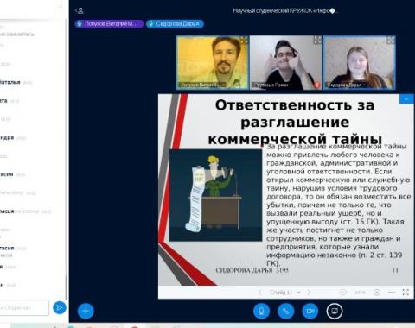Screen dimensions: 415x328
Task: Click talking indicator for Лопухов Виталий М
Action: click(x=109, y=24)
